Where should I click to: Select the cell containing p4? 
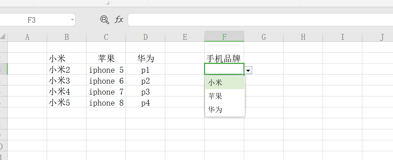coord(145,102)
